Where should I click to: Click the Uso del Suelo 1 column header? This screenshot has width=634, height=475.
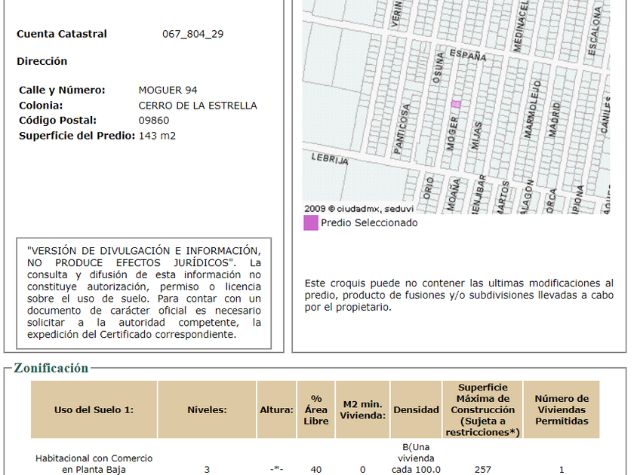point(94,409)
